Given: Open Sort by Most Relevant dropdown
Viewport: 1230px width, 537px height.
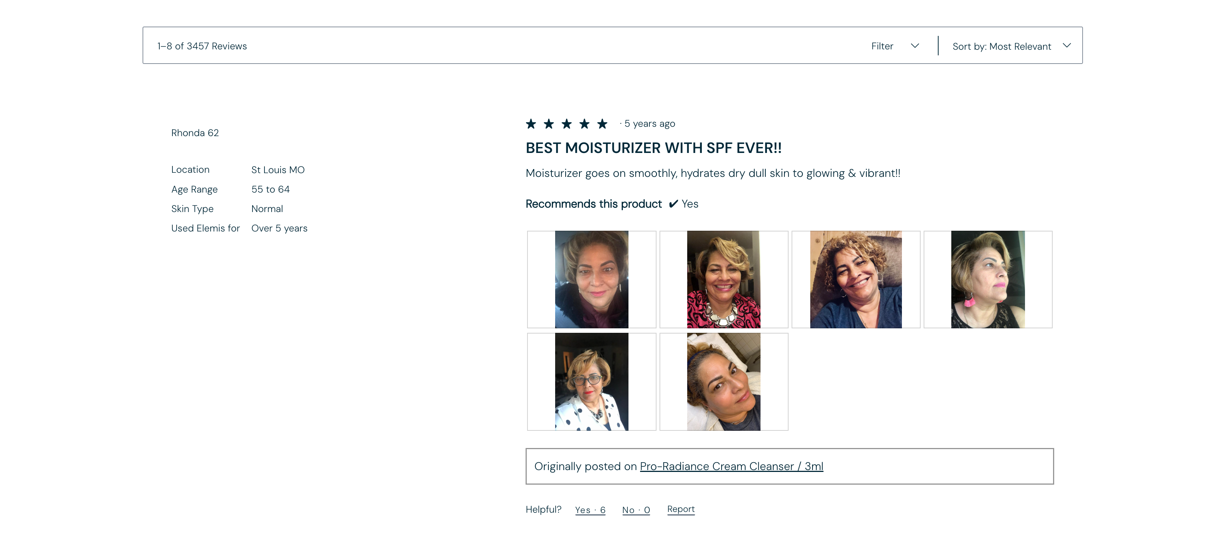Looking at the screenshot, I should tap(1011, 46).
